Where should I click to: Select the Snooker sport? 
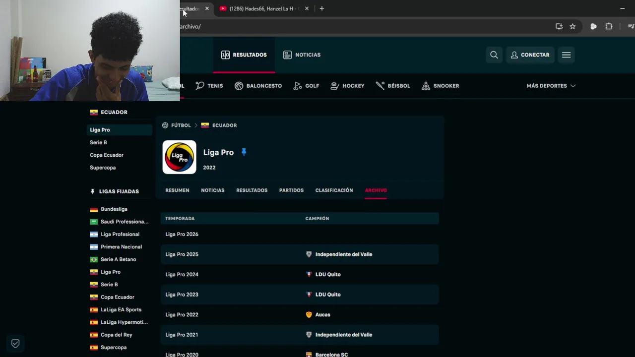pyautogui.click(x=440, y=86)
